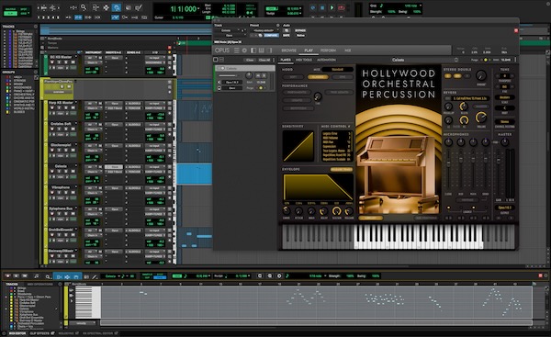Viewport: 551px width, 337px height.
Task: Open the TRACKS list options menu
Action: click(x=36, y=27)
